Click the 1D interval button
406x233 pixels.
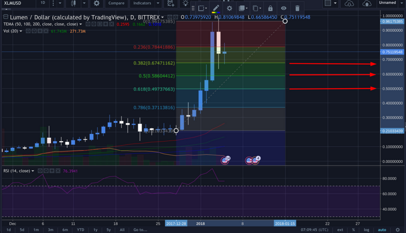43,3
